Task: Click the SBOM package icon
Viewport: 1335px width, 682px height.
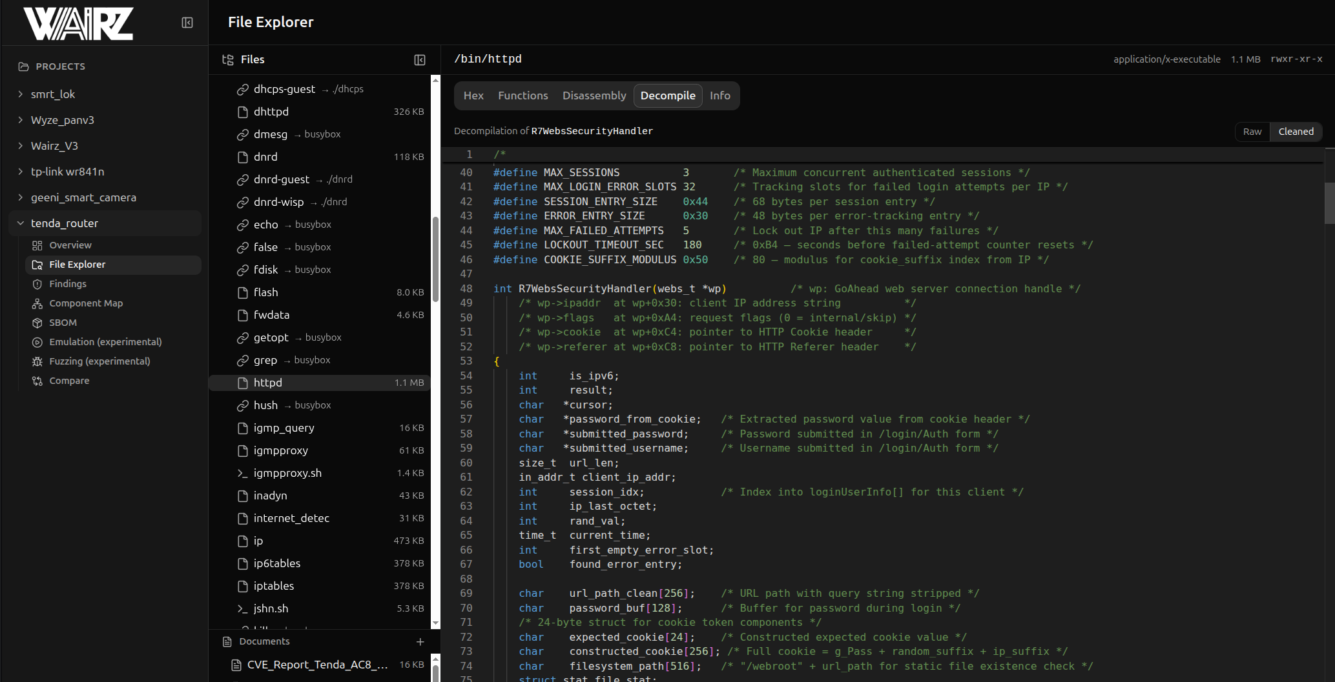Action: pos(37,323)
